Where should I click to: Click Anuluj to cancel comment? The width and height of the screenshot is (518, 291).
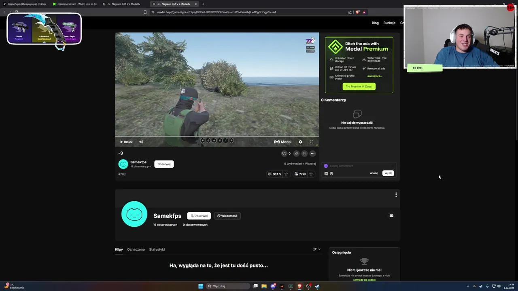(374, 173)
